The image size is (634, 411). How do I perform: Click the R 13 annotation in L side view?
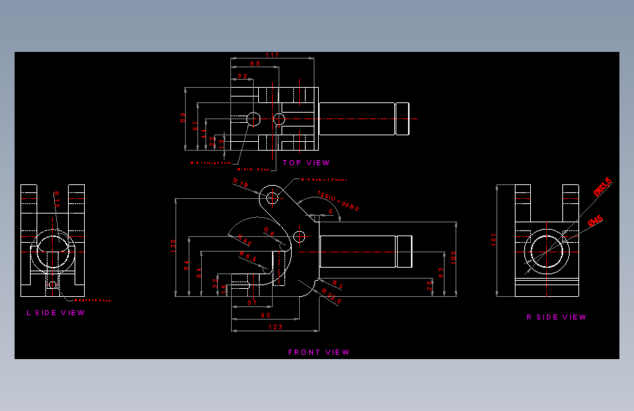tap(56, 200)
